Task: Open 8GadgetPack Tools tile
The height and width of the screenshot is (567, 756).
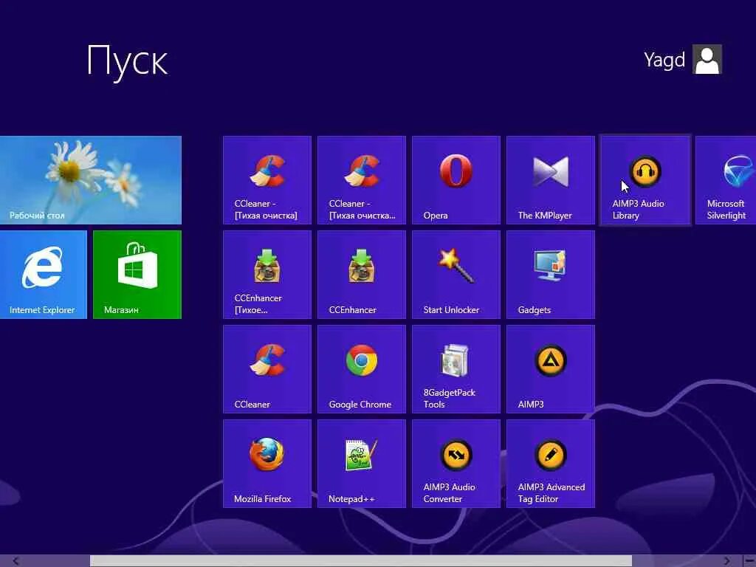Action: tap(456, 369)
